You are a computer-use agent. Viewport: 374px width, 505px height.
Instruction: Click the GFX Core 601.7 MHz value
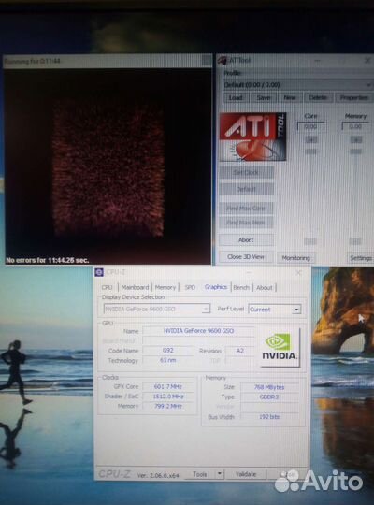click(168, 386)
